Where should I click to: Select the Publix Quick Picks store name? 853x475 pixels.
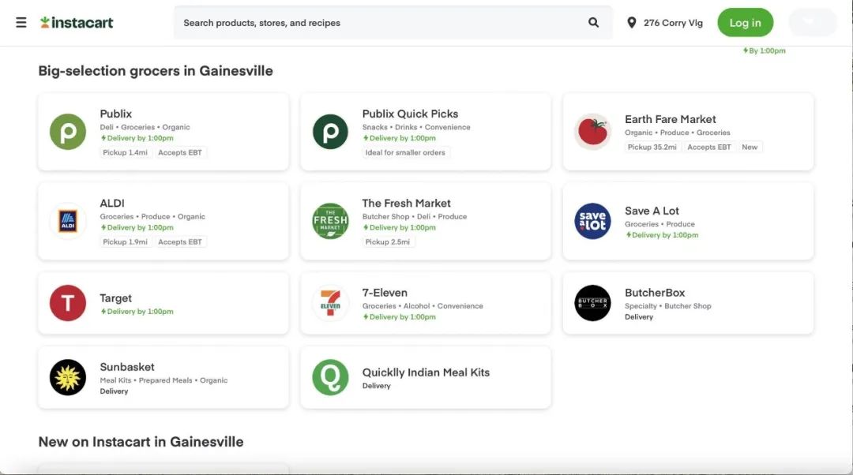coord(410,114)
